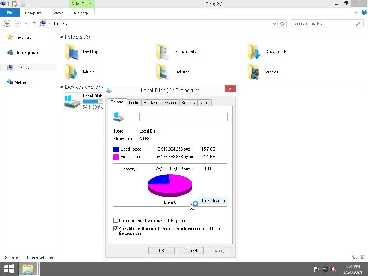Switch to the Security tab

tap(188, 102)
